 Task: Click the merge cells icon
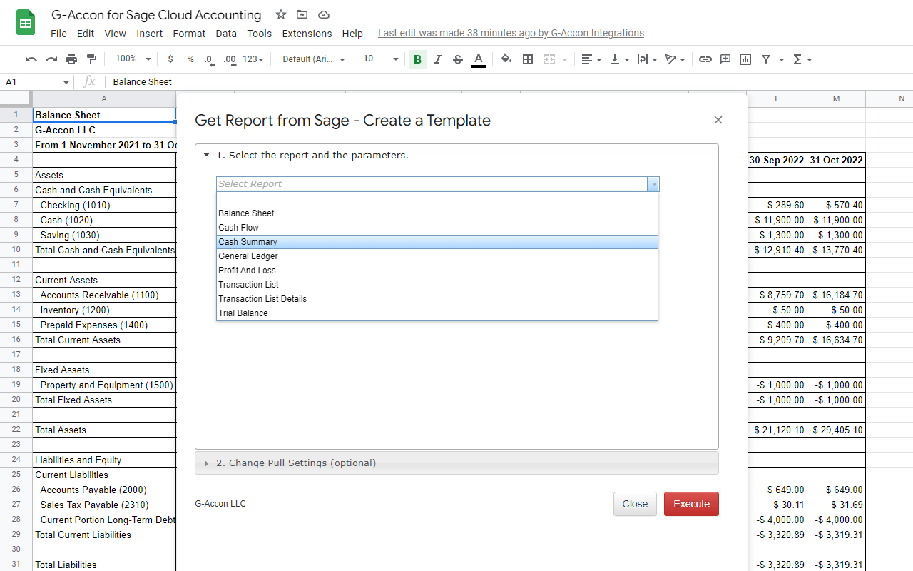pyautogui.click(x=549, y=59)
